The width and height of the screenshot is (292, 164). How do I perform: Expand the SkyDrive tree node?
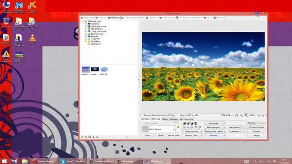[86, 24]
